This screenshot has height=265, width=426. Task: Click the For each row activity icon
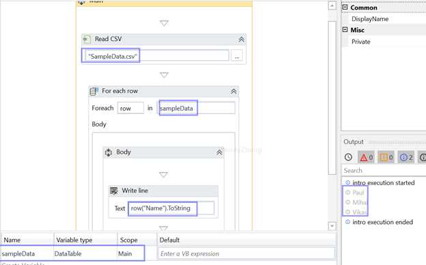click(94, 92)
